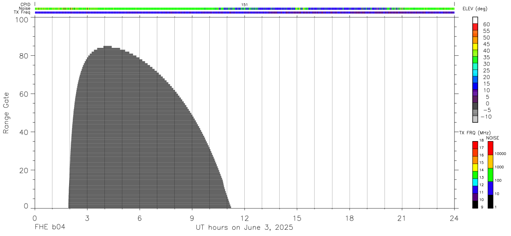Image resolution: width=511 pixels, height=236 pixels.
Task: Click the 100 tick on Range Gate axis
Action: (x=22, y=20)
